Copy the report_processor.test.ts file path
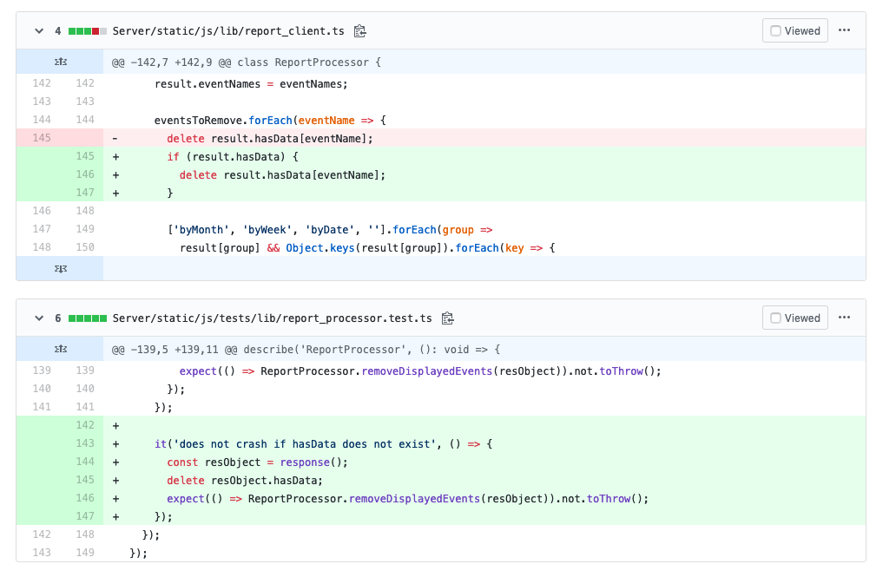 click(x=447, y=318)
